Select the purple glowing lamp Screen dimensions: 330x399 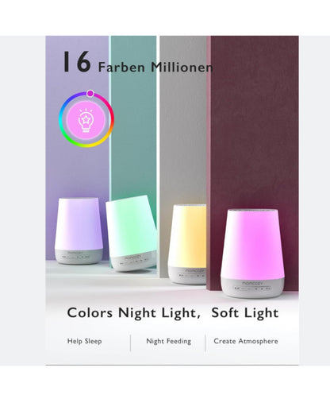[x=79, y=230]
